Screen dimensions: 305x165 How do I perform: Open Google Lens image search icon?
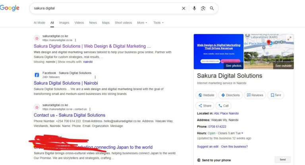[203, 8]
